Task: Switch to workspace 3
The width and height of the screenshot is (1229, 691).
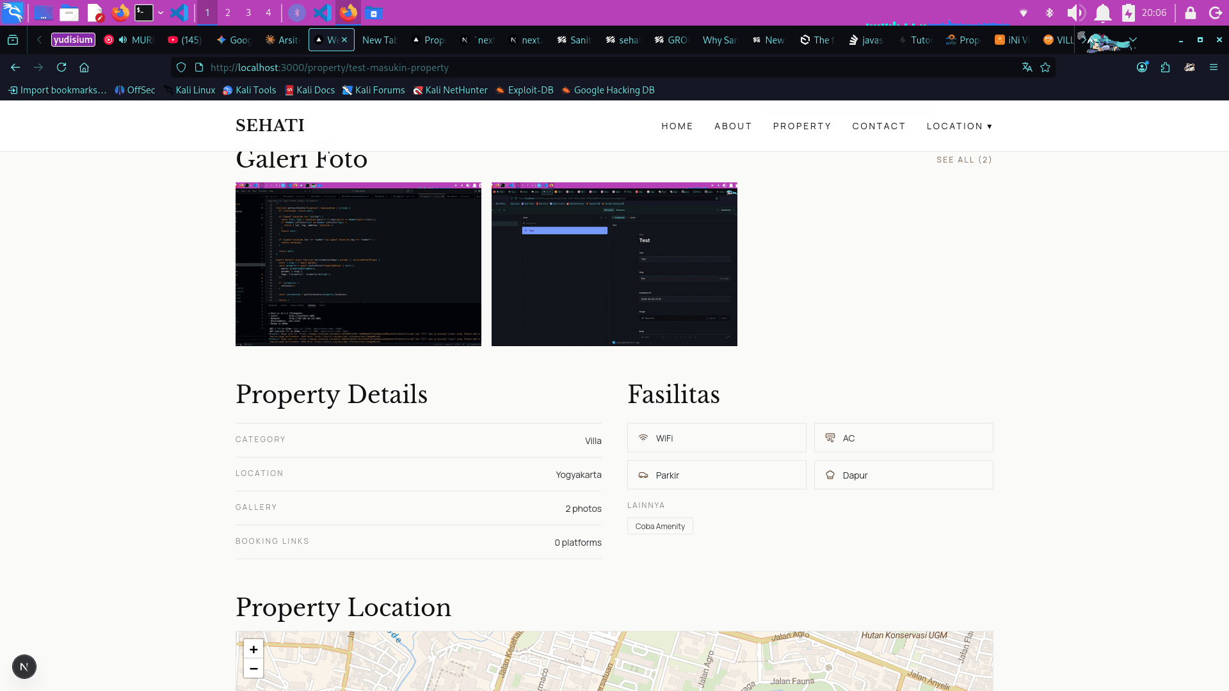Action: point(248,12)
